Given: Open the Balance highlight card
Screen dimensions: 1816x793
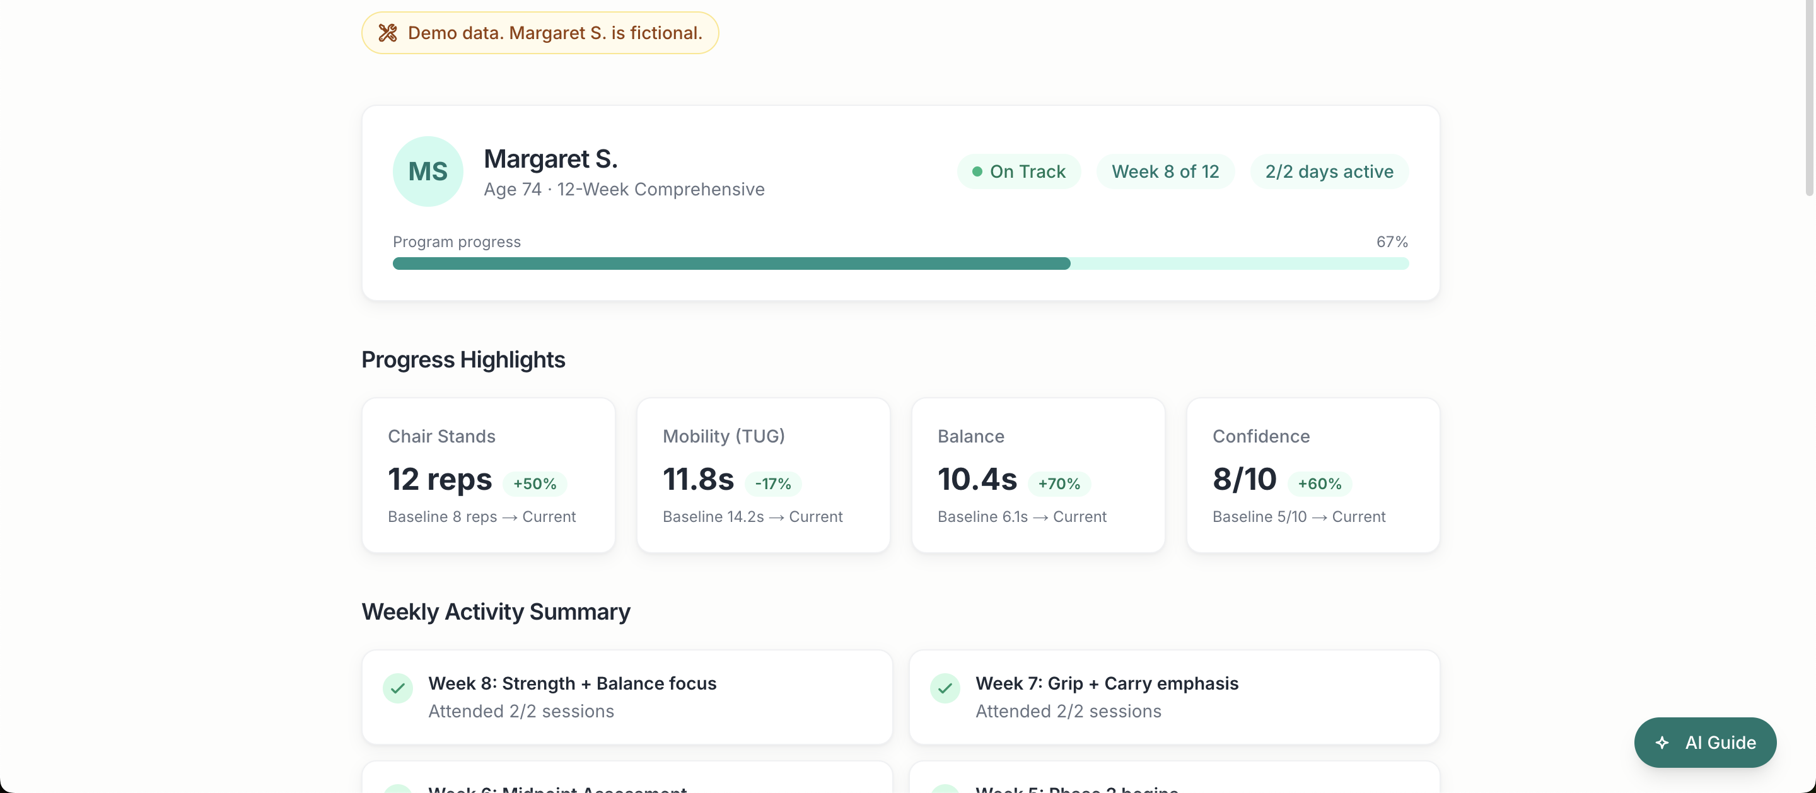Looking at the screenshot, I should [x=1038, y=475].
